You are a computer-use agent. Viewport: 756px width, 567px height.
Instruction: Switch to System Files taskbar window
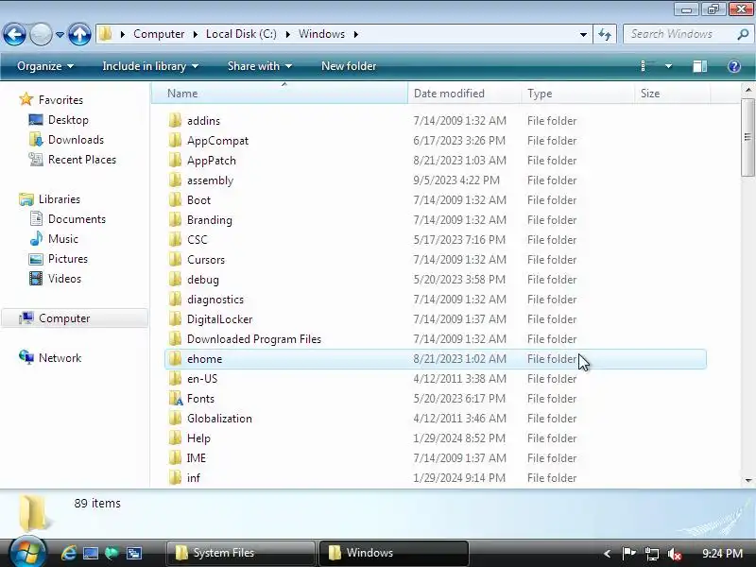coord(240,553)
